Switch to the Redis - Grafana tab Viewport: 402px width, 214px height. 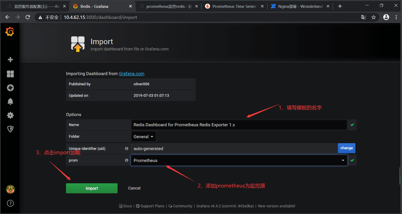pyautogui.click(x=102, y=6)
